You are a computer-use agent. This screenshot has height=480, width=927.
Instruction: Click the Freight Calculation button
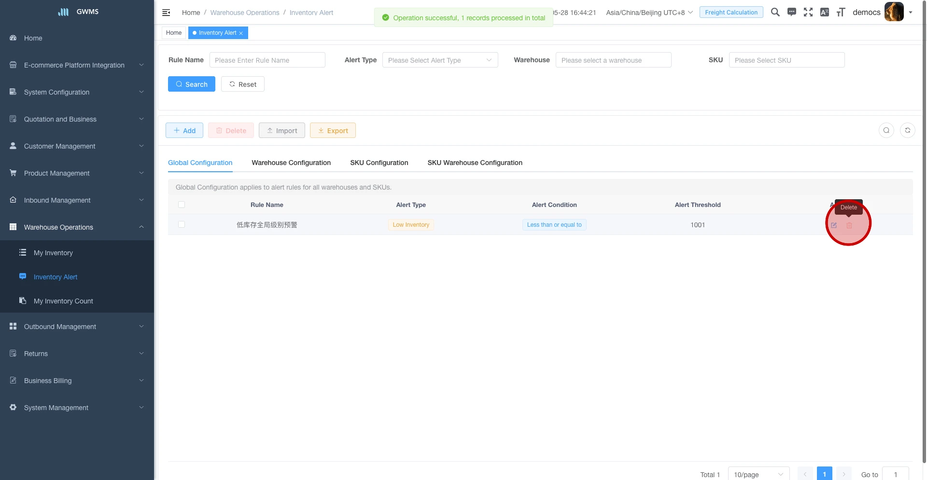[731, 12]
